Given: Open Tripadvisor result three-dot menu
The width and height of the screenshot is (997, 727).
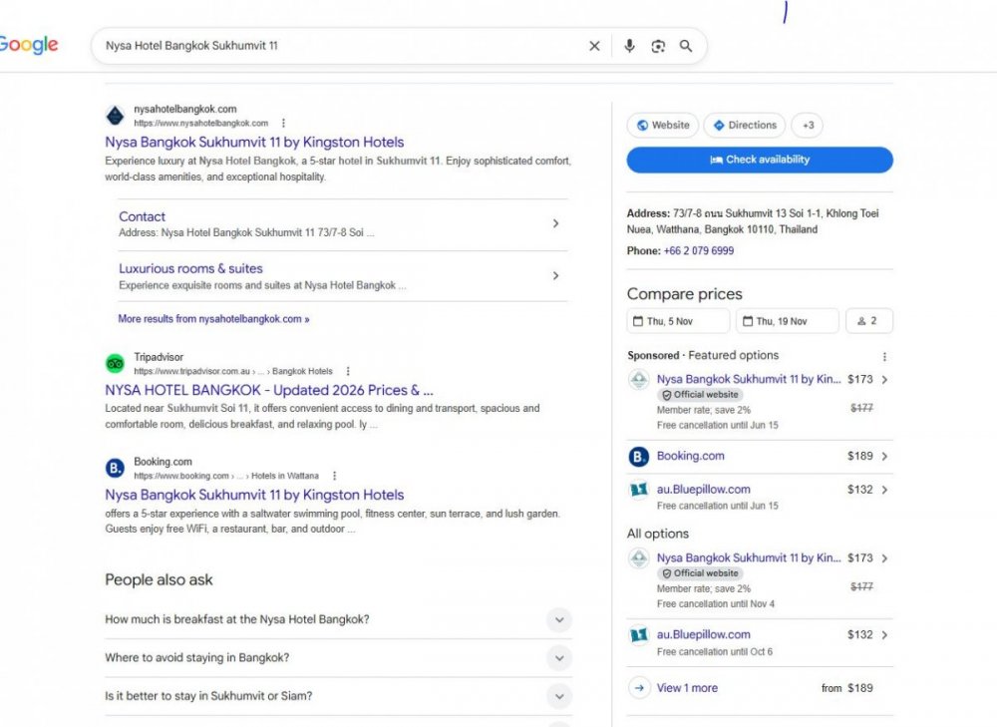Looking at the screenshot, I should pyautogui.click(x=348, y=371).
